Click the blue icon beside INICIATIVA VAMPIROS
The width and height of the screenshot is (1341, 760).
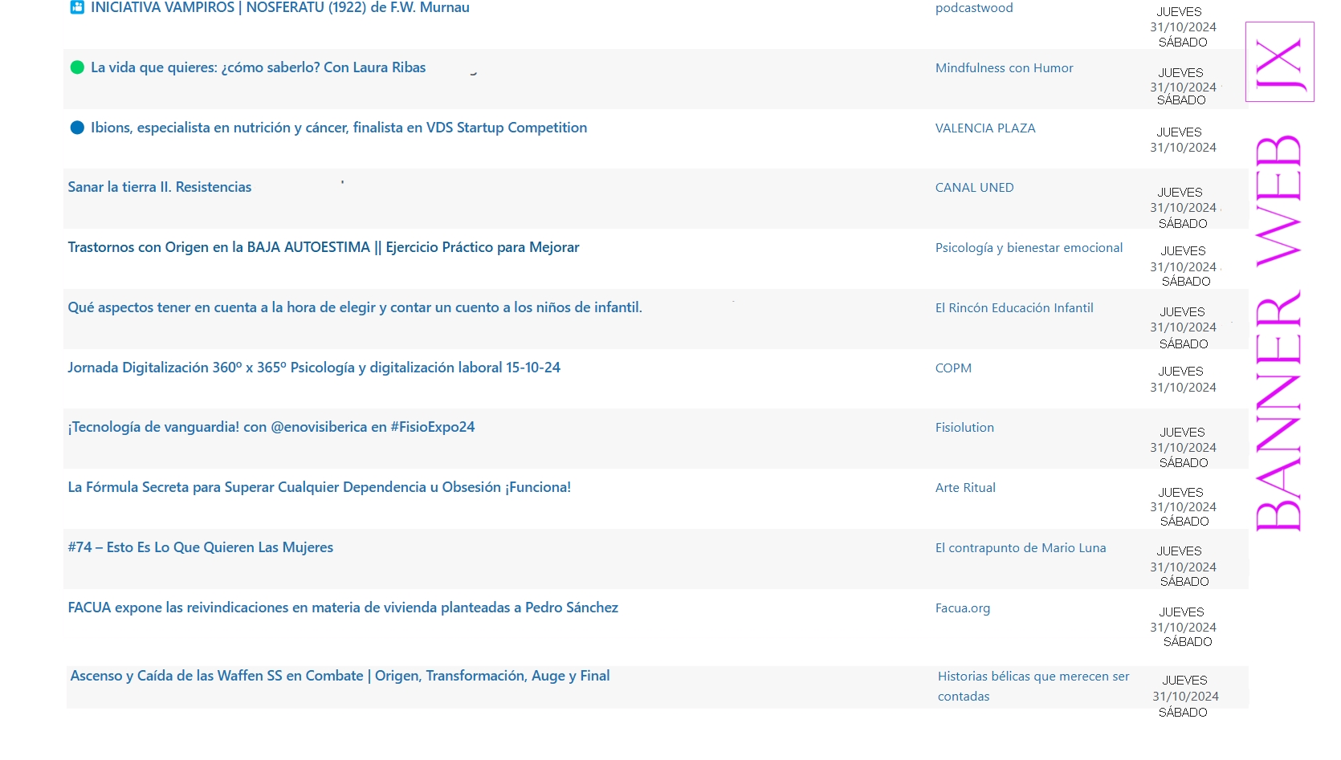click(x=77, y=7)
